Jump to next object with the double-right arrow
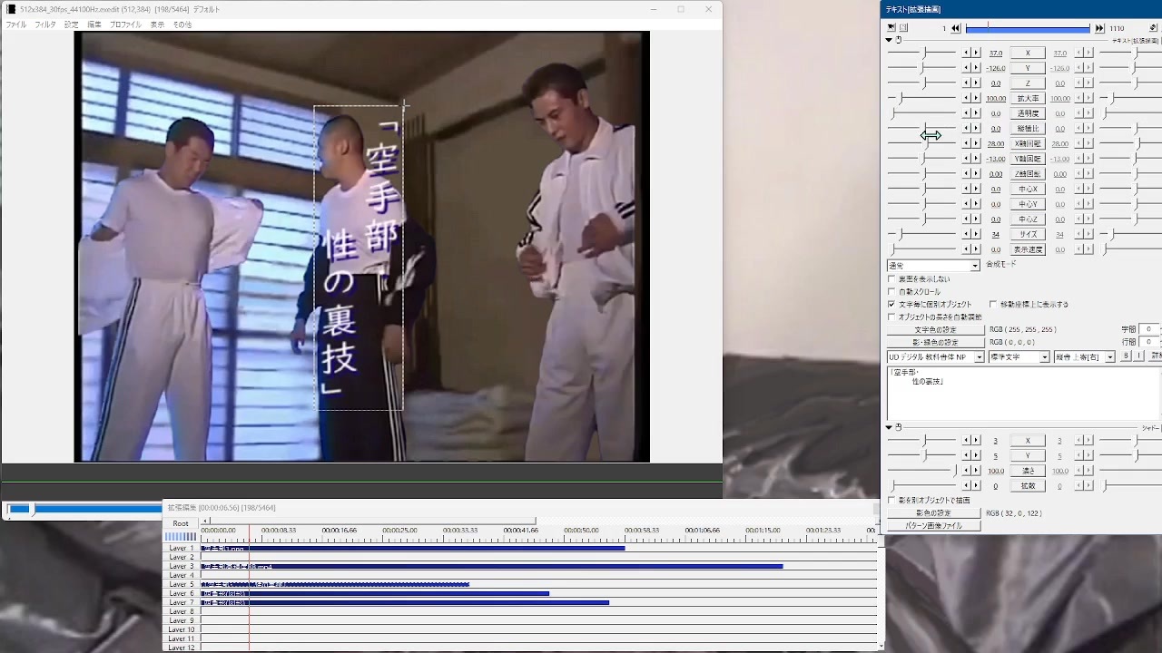 [1099, 28]
